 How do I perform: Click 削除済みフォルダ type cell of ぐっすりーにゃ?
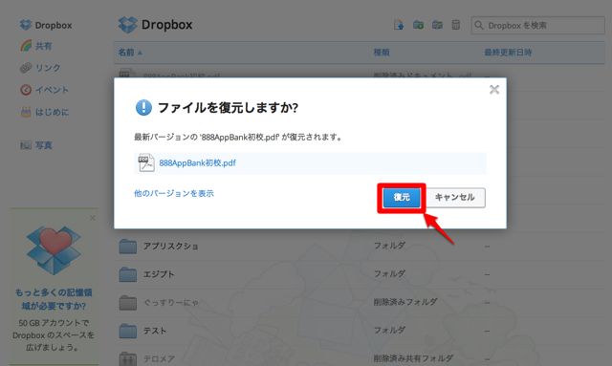(405, 302)
